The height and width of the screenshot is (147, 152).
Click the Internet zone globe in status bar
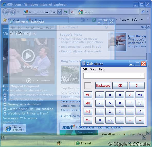(x=78, y=143)
